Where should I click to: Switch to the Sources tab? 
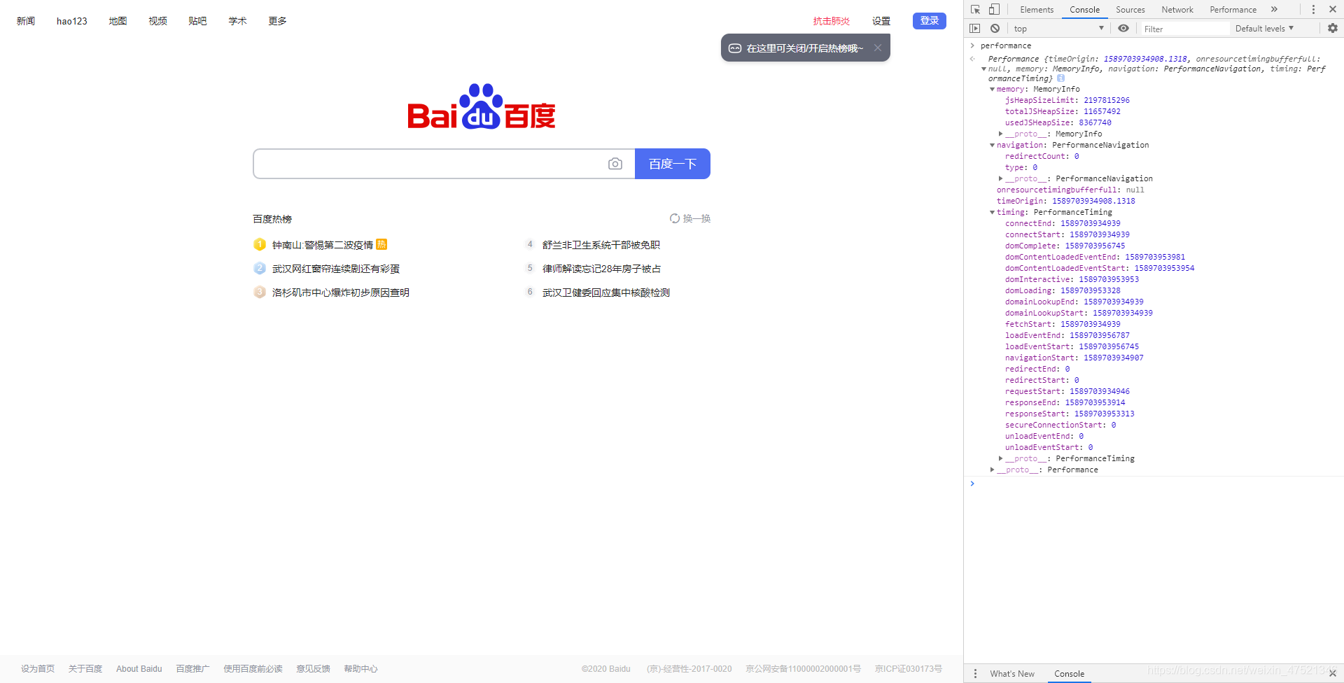pyautogui.click(x=1130, y=10)
